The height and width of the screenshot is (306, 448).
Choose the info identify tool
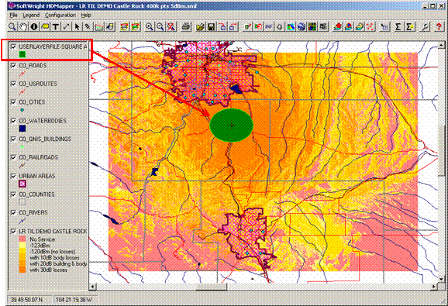pyautogui.click(x=34, y=27)
